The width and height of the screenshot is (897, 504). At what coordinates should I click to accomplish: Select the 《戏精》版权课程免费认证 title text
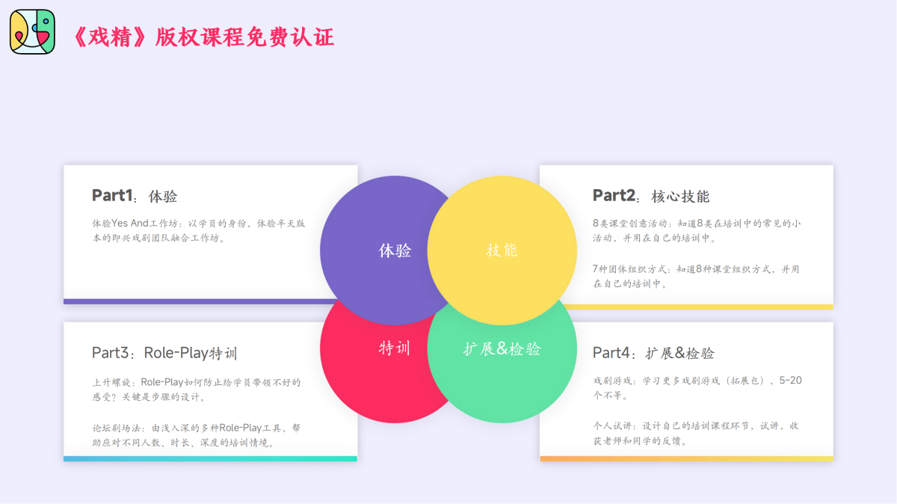point(203,36)
